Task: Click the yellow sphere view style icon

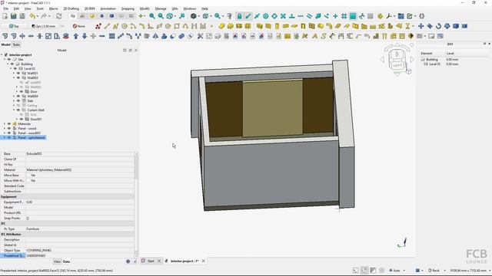Action: [92, 16]
